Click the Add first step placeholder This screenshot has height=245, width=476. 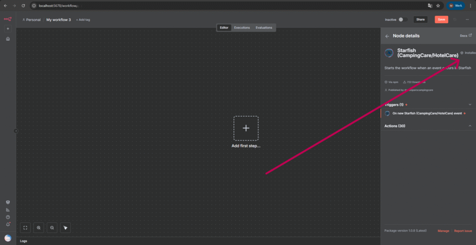pyautogui.click(x=246, y=128)
